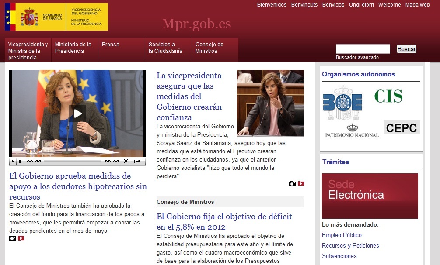Open the Empleo Público link
440x265 pixels.
click(342, 235)
